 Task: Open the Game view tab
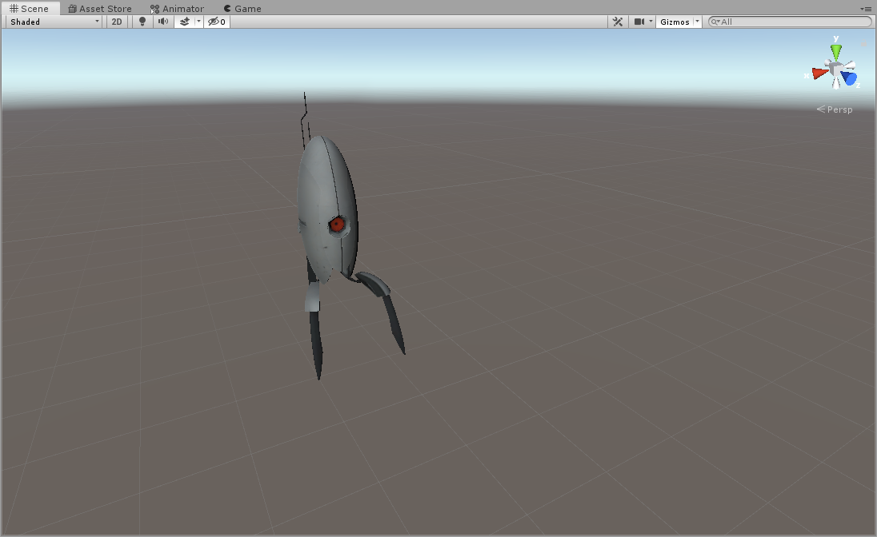[242, 8]
